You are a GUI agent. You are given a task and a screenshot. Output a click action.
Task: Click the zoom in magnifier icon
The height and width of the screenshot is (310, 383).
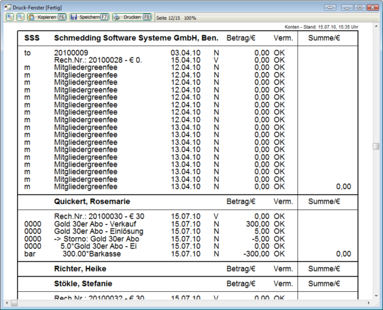tap(10, 18)
